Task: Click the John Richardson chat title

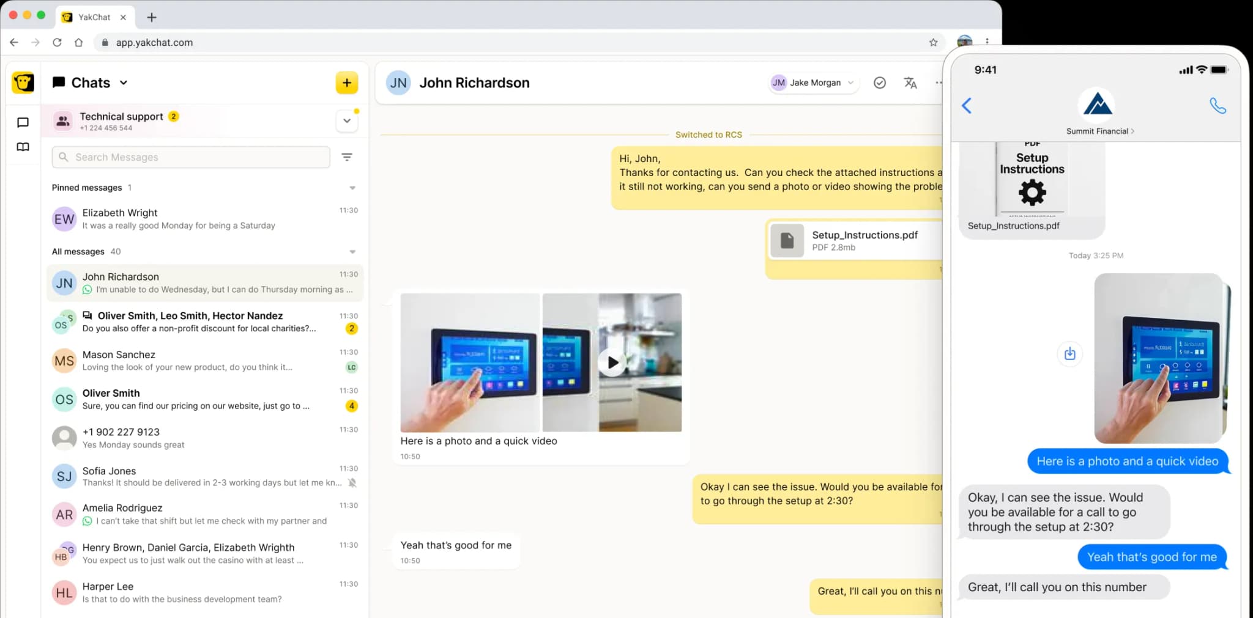Action: coord(474,83)
